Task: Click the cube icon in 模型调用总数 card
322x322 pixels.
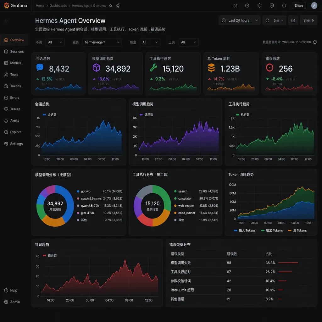Action: tap(96, 68)
